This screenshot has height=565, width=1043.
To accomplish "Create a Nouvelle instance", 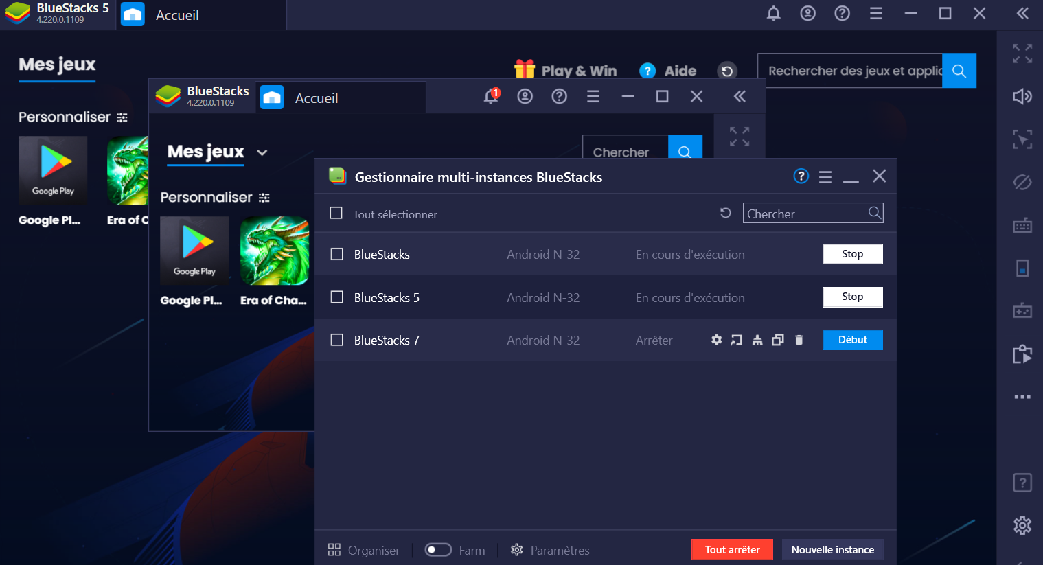I will 833,549.
